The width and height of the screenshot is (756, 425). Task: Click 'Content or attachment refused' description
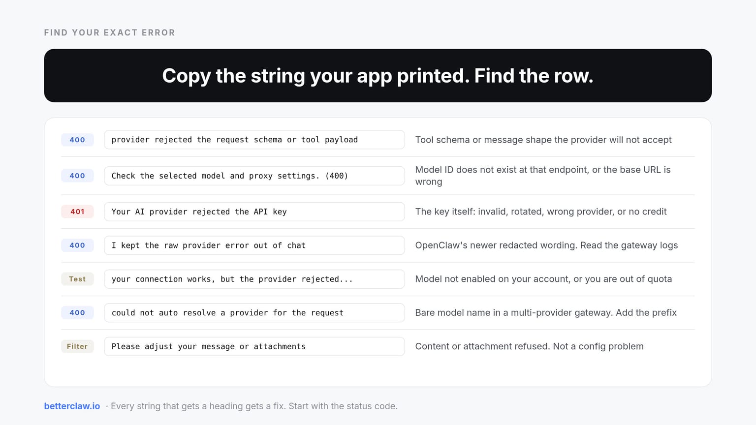point(529,346)
